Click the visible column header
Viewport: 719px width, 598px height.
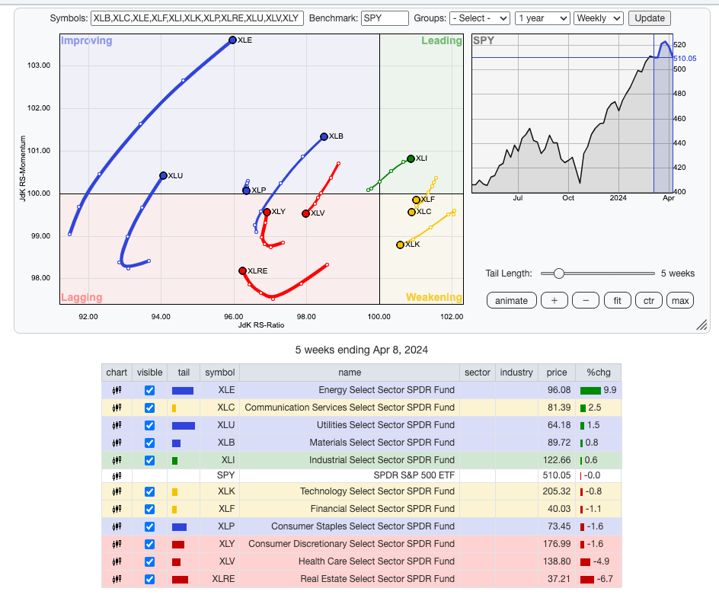[x=149, y=373]
